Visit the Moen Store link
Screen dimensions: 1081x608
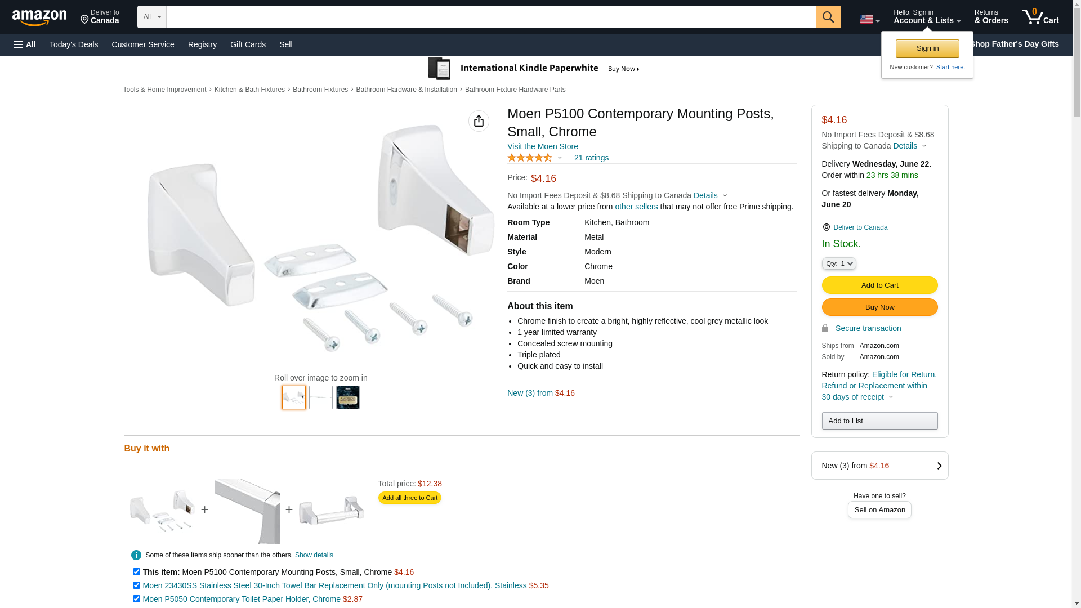tap(542, 146)
